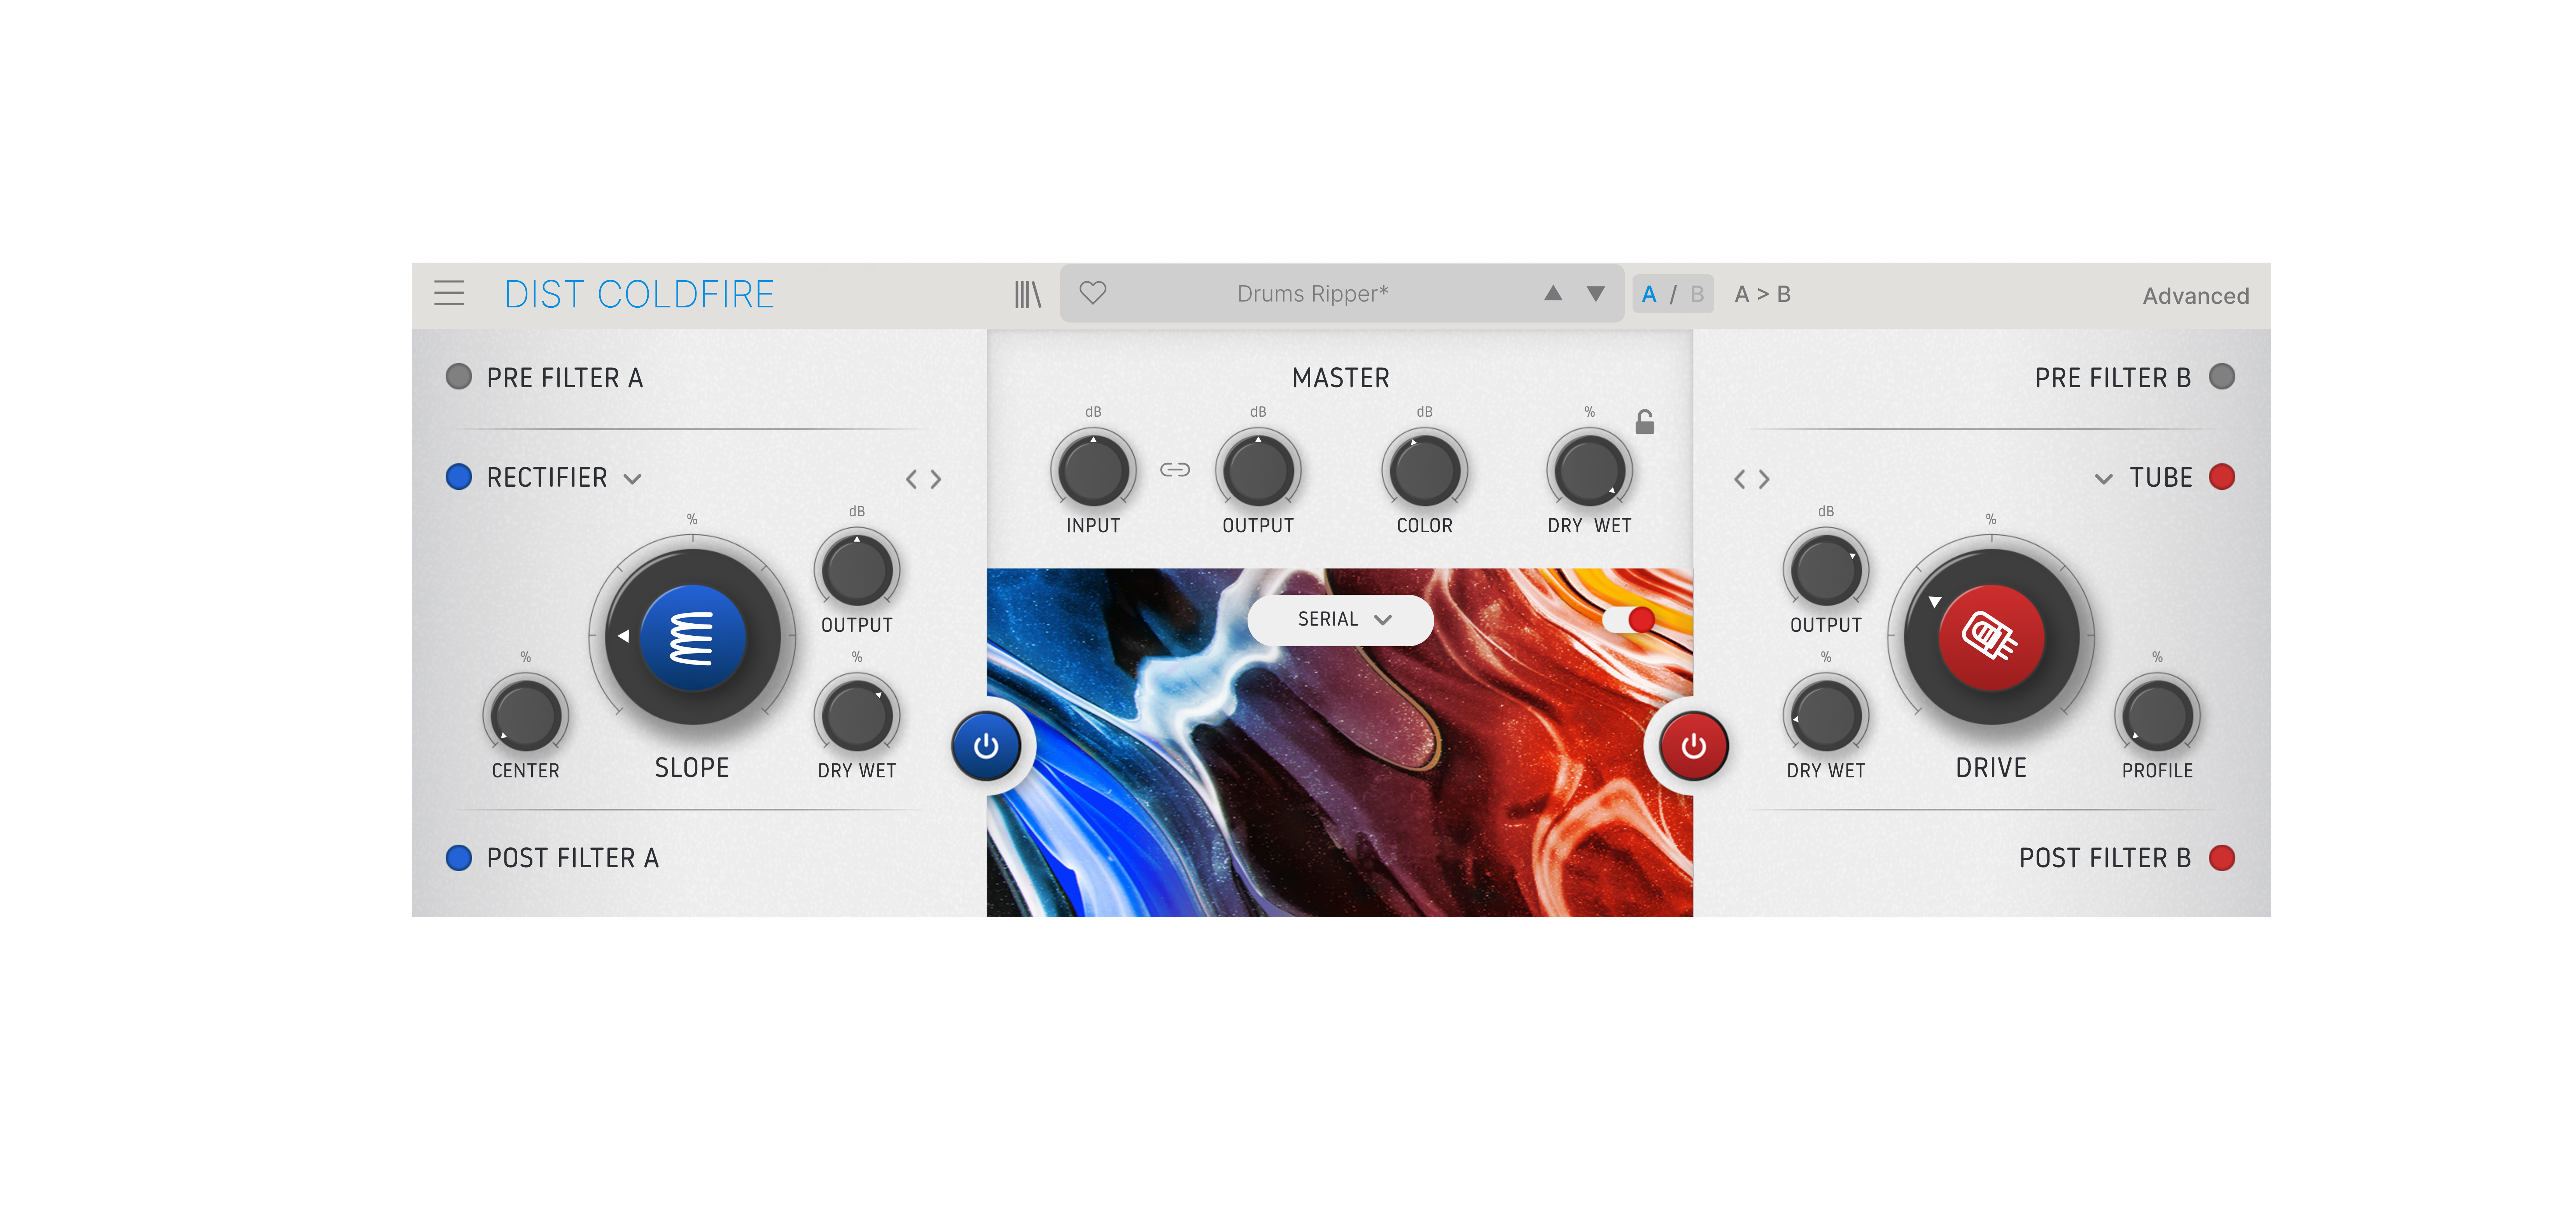The width and height of the screenshot is (2576, 1210).
Task: Toggle Pre Filter A on
Action: [x=459, y=377]
